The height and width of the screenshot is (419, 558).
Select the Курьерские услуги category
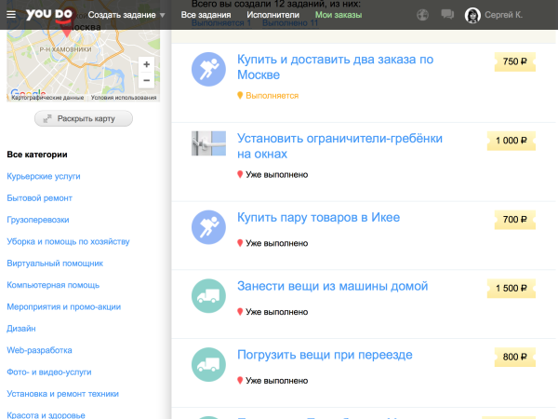44,175
